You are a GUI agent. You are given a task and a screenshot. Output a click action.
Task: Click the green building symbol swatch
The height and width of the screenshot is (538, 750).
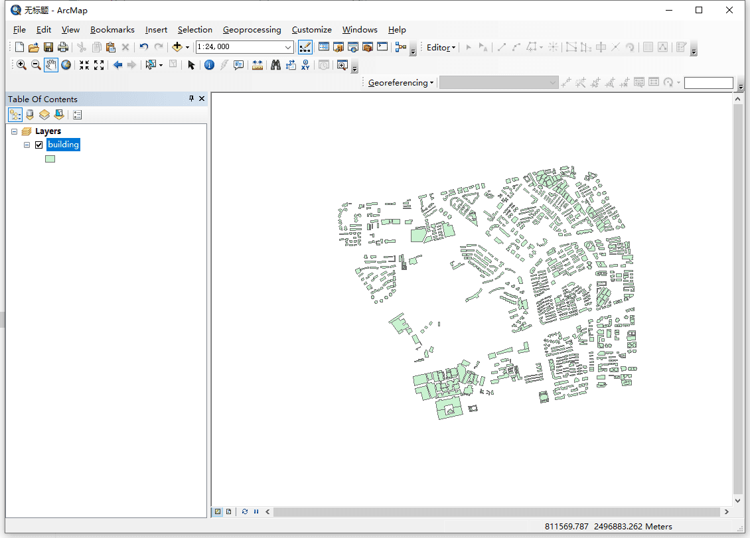[50, 159]
